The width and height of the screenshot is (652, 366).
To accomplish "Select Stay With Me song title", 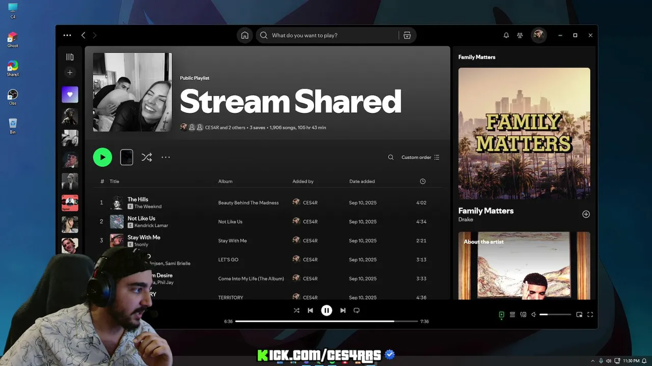I will point(144,237).
